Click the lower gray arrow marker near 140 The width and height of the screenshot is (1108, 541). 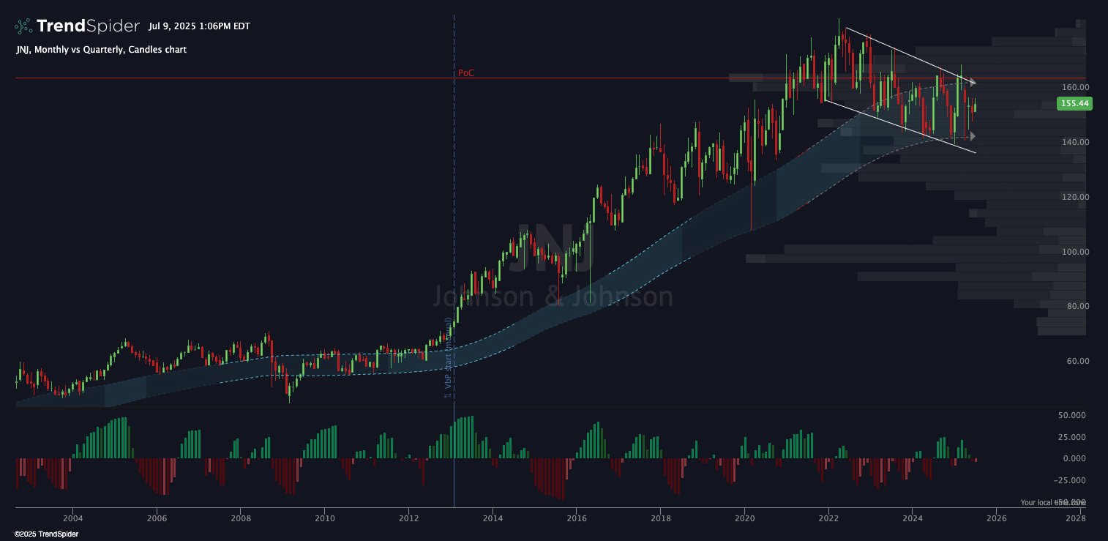click(972, 135)
